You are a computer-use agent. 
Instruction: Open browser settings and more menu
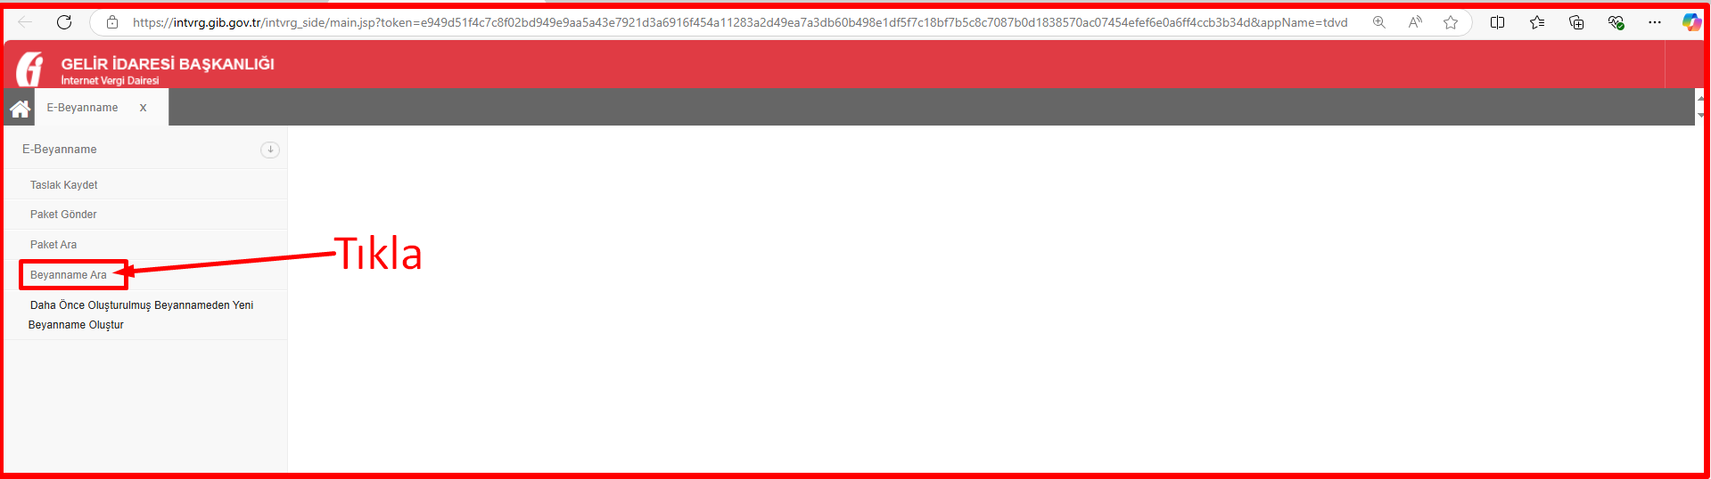coord(1655,22)
